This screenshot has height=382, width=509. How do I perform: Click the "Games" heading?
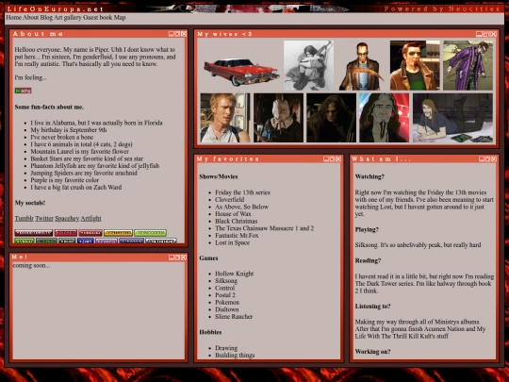tap(208, 258)
